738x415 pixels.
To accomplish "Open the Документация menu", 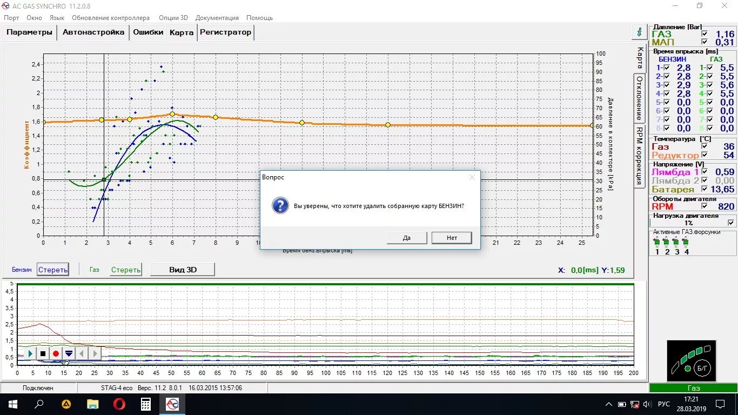I will point(217,17).
